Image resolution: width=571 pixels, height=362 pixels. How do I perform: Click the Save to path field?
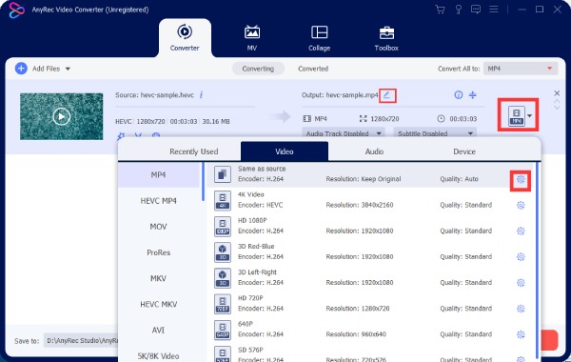click(81, 340)
